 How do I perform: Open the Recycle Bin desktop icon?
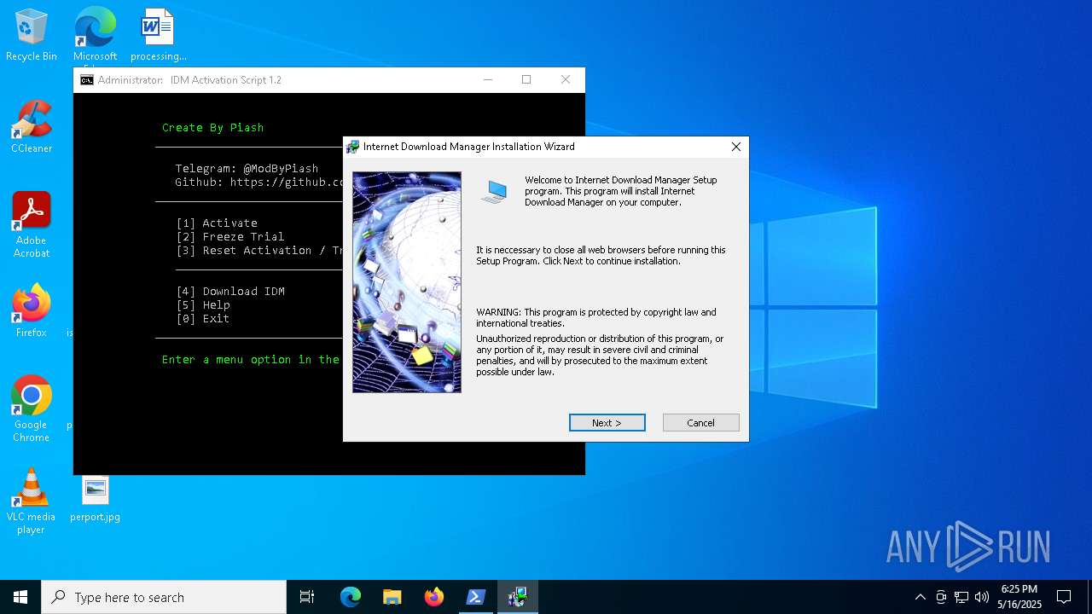(x=32, y=36)
